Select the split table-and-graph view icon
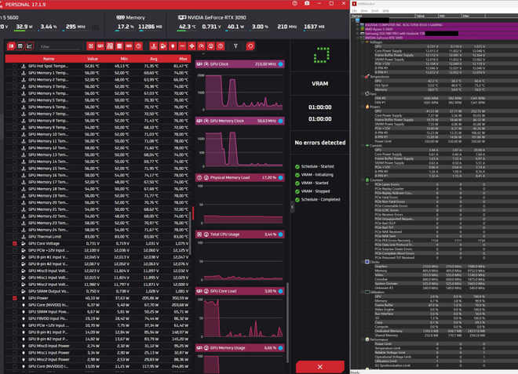This screenshot has width=518, height=374. (x=11, y=46)
